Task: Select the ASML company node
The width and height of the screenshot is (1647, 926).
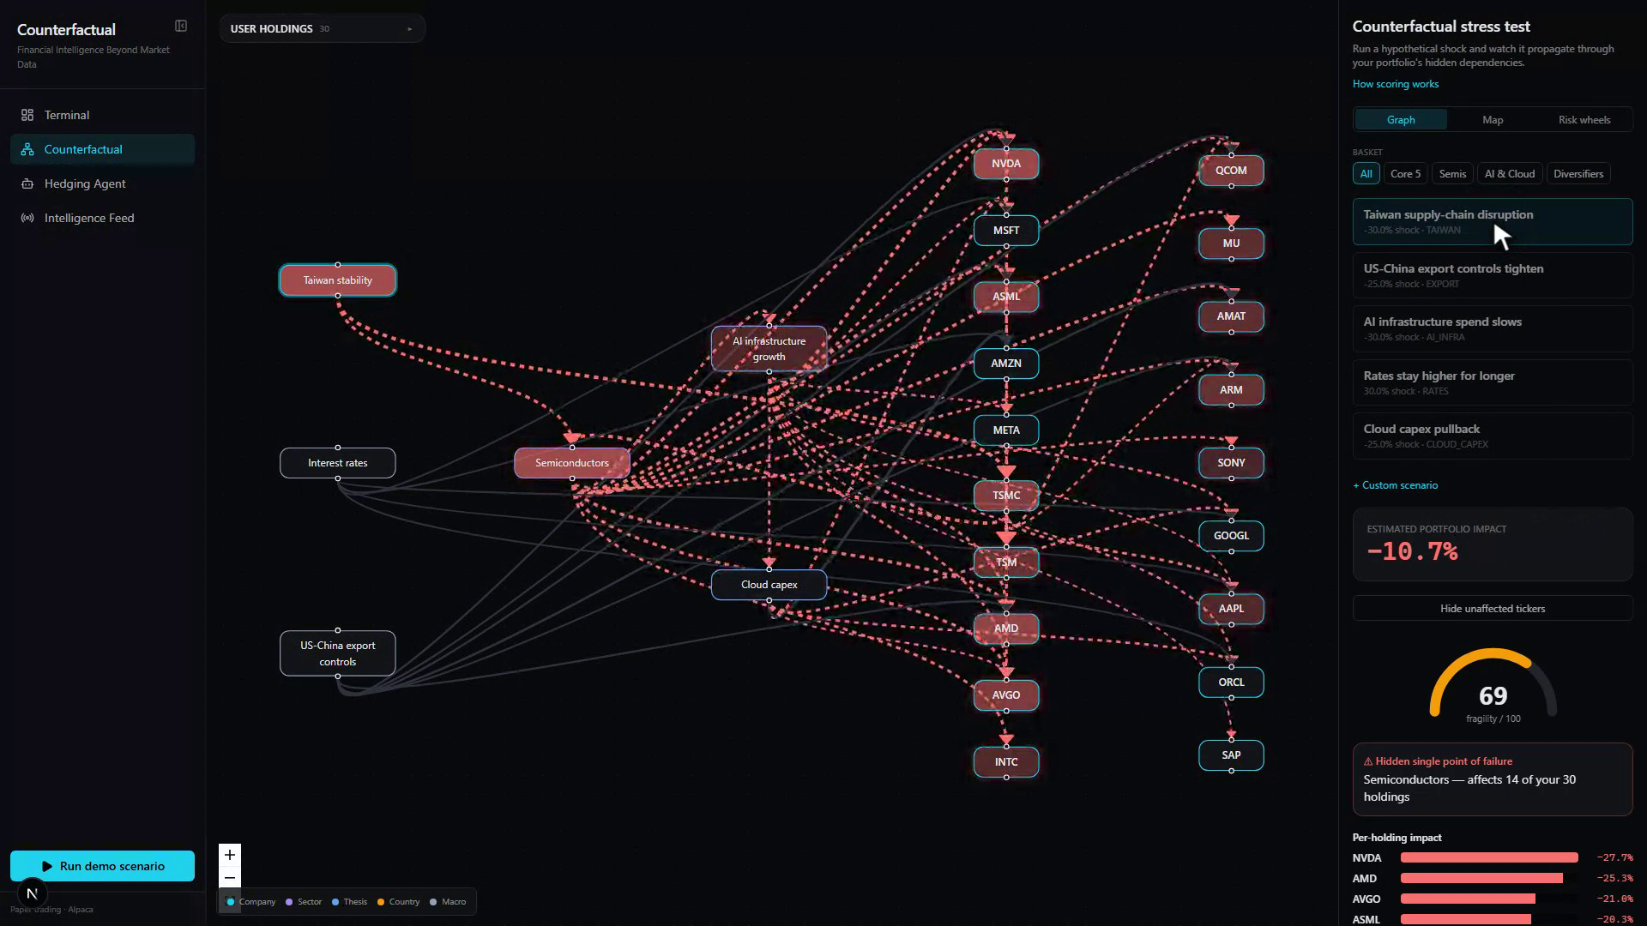Action: coord(1006,297)
